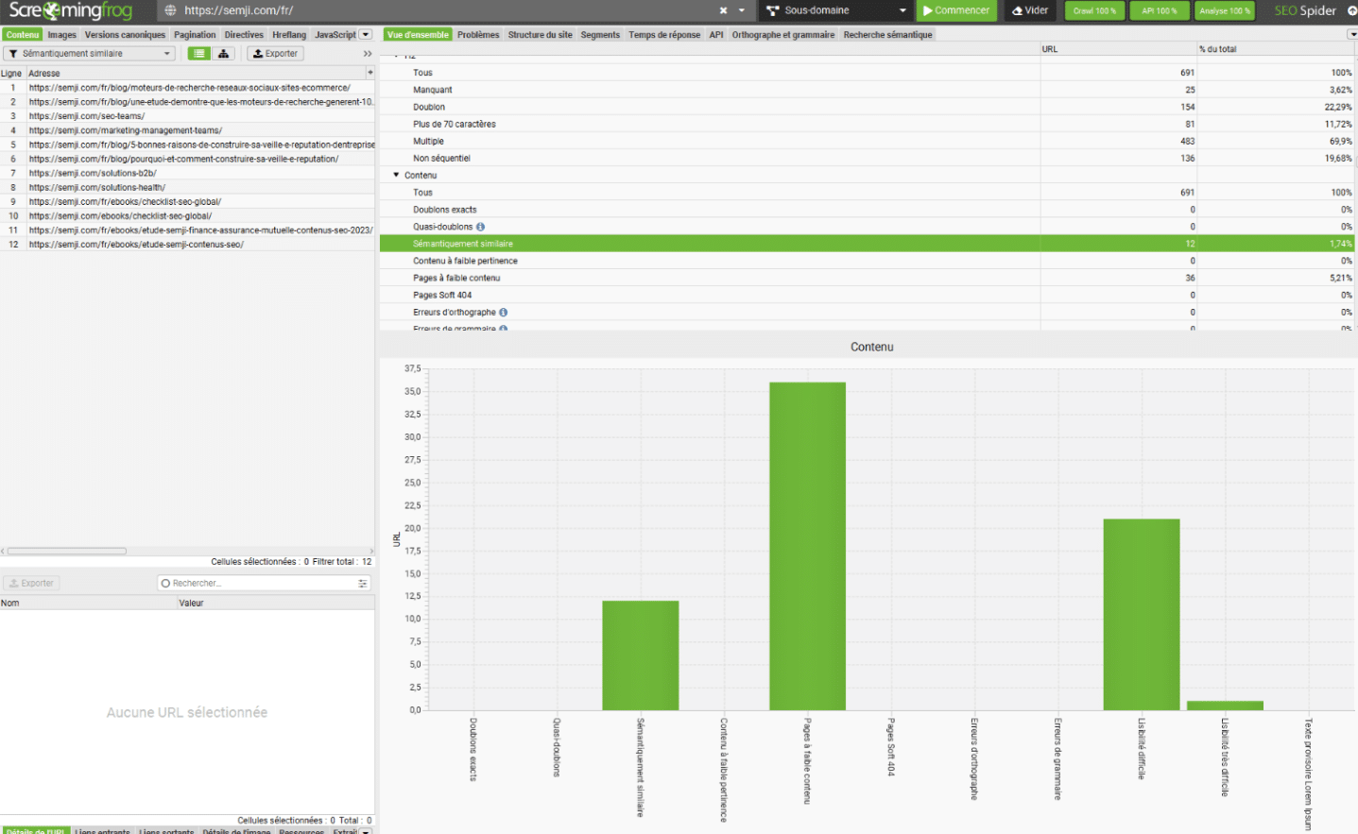Click the Vider button
Screen dimensions: 1358x834
tap(1030, 10)
